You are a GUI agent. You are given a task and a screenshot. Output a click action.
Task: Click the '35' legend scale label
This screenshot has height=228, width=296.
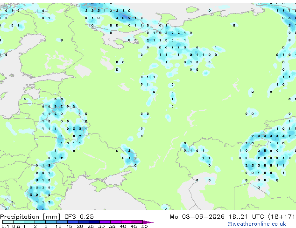point(112,226)
